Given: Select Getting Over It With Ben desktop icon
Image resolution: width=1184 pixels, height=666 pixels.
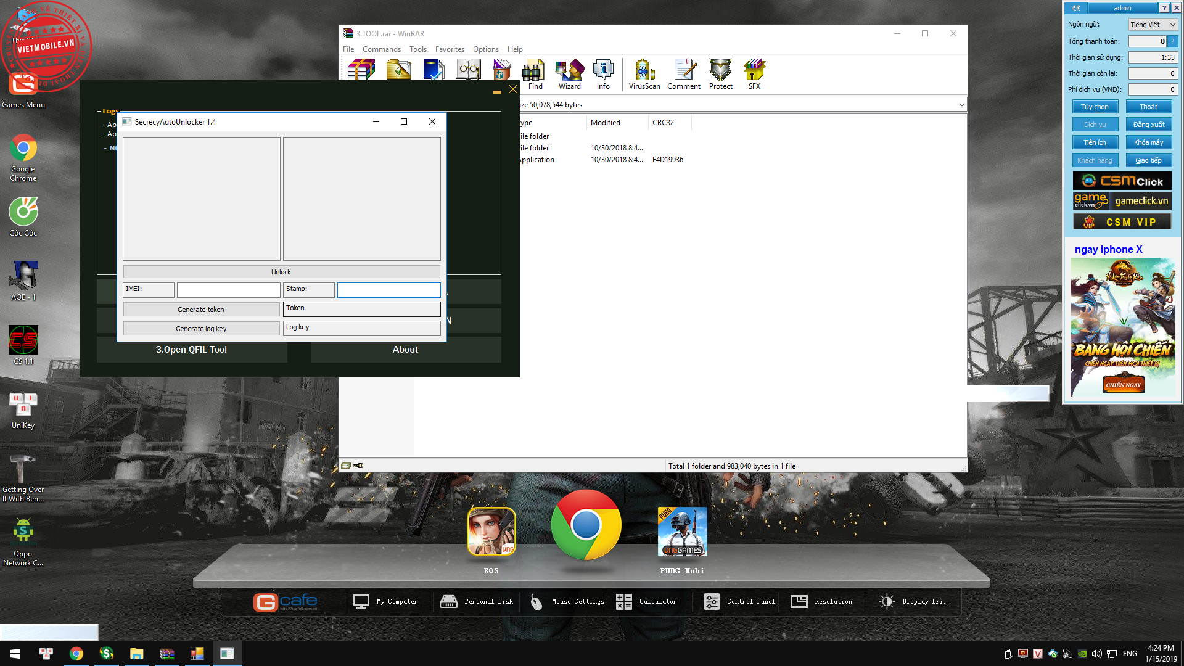Looking at the screenshot, I should click(23, 479).
